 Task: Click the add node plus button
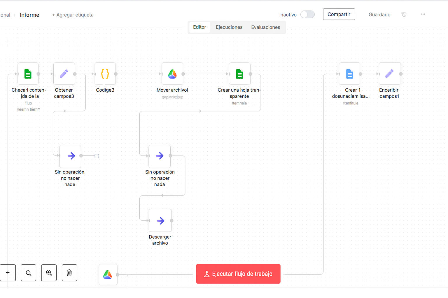(x=8, y=273)
